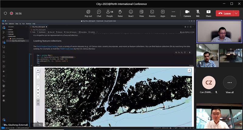Viewport: 243px width, 130px height.
Task: Open the React emoji menu
Action: 131,13
